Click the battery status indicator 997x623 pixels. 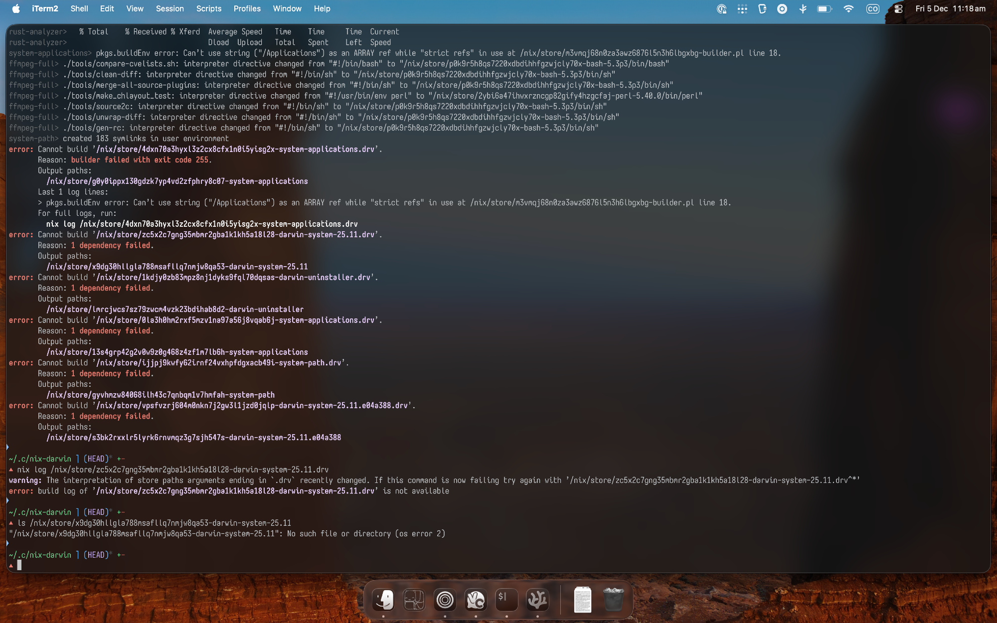[824, 8]
